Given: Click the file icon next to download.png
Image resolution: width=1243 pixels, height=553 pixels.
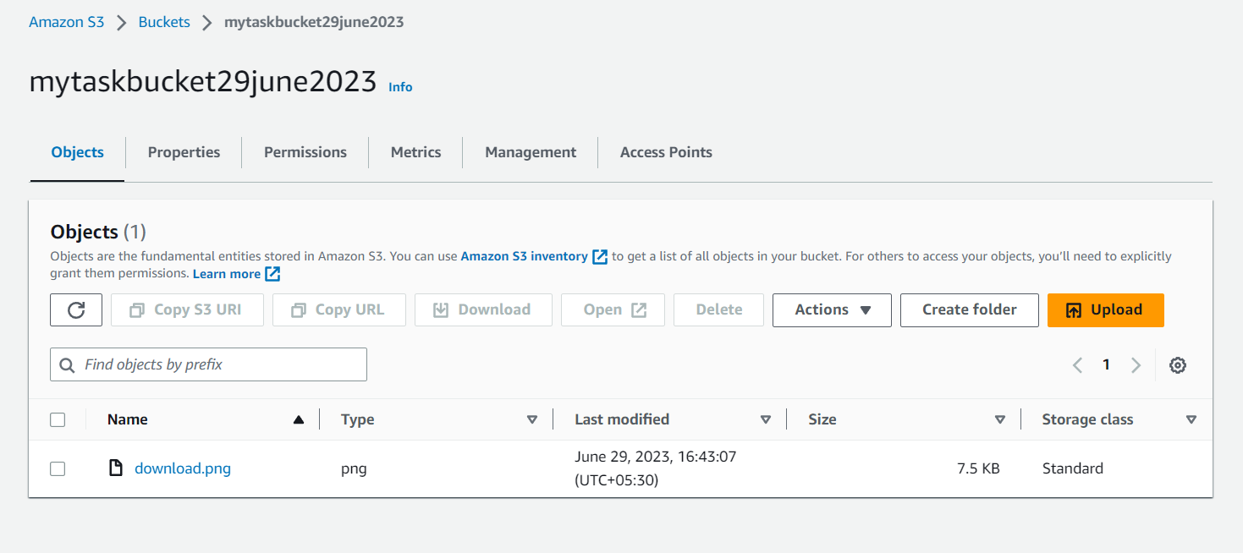Looking at the screenshot, I should [x=115, y=467].
